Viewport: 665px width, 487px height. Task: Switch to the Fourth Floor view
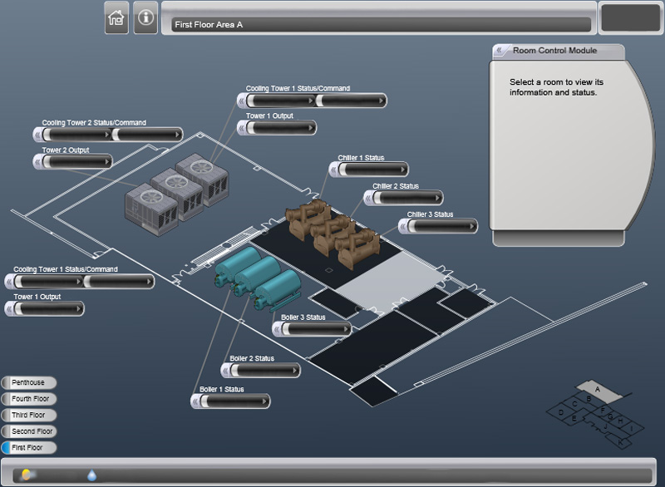tap(28, 399)
